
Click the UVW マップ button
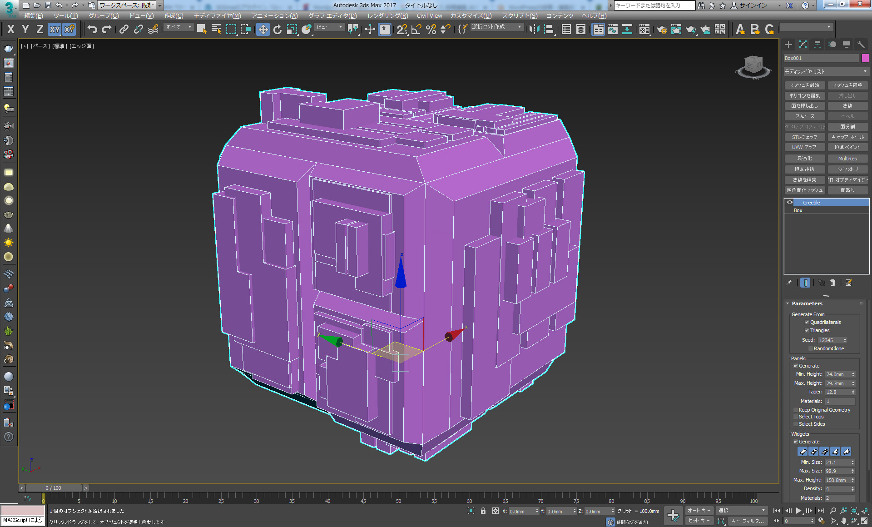click(x=804, y=147)
